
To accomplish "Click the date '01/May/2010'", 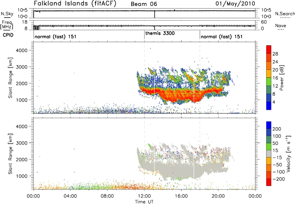I will click(x=235, y=4).
